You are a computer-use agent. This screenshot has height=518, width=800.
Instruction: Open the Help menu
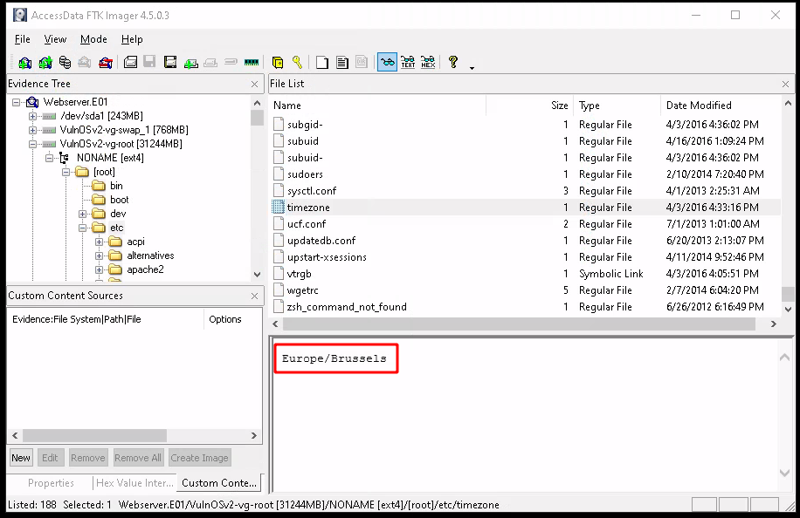(132, 39)
